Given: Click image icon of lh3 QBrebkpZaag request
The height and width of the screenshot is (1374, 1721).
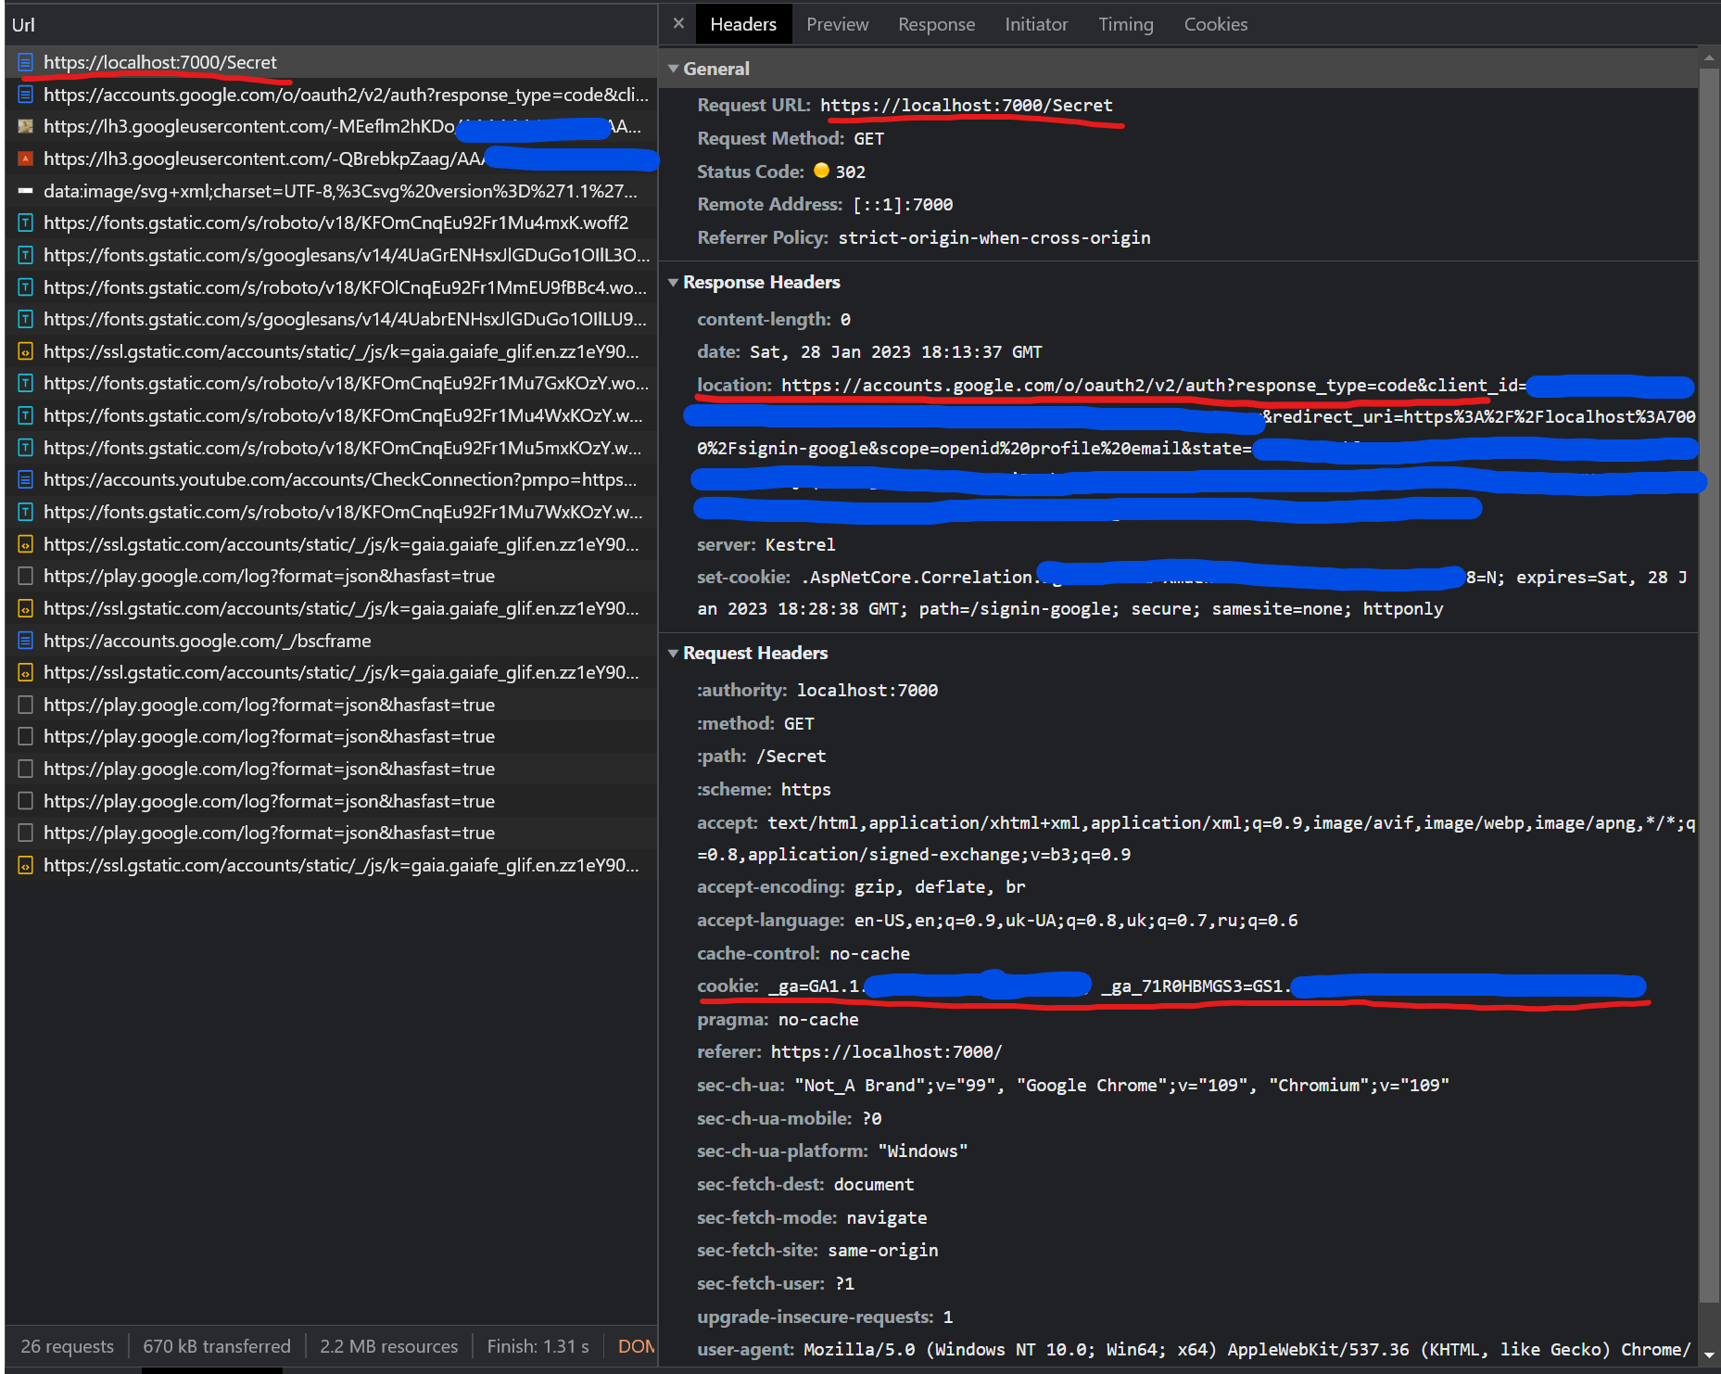Looking at the screenshot, I should click(26, 159).
